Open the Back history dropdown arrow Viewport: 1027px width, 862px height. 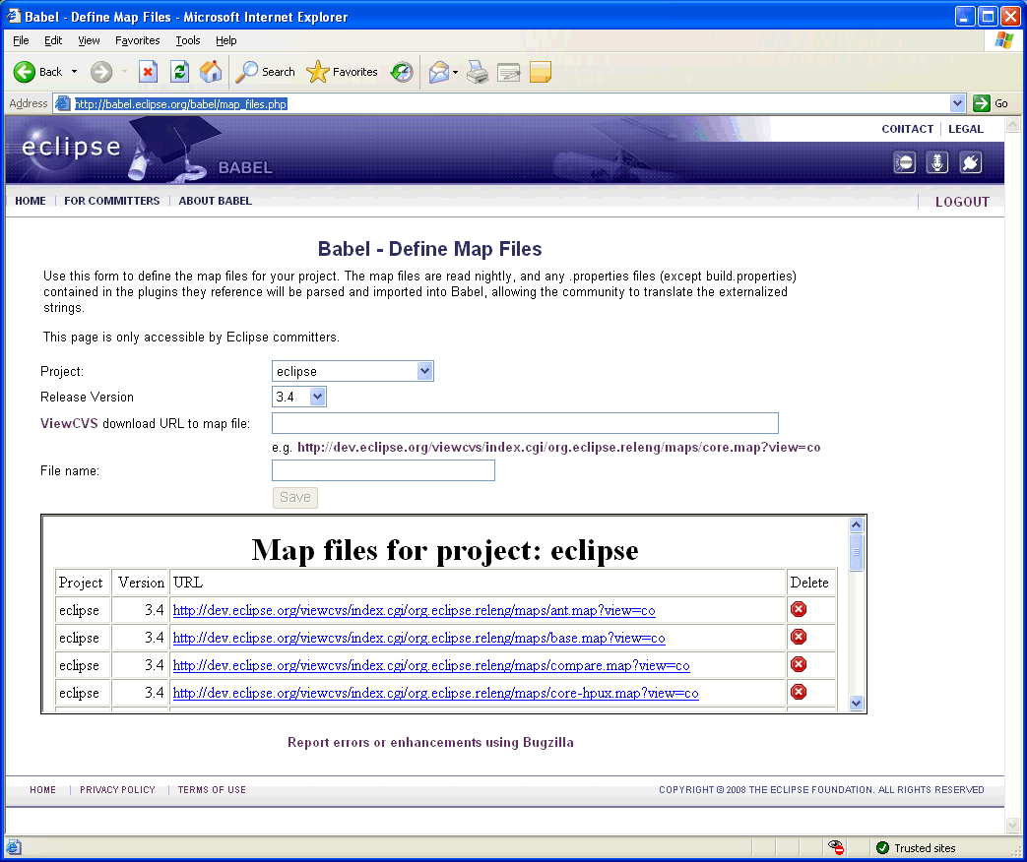pos(74,72)
